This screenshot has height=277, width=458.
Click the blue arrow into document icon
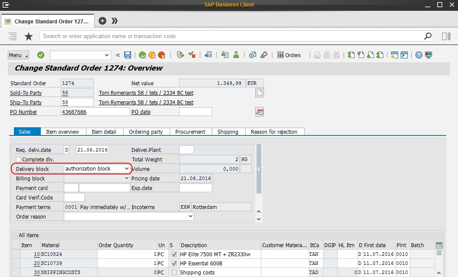(x=208, y=55)
